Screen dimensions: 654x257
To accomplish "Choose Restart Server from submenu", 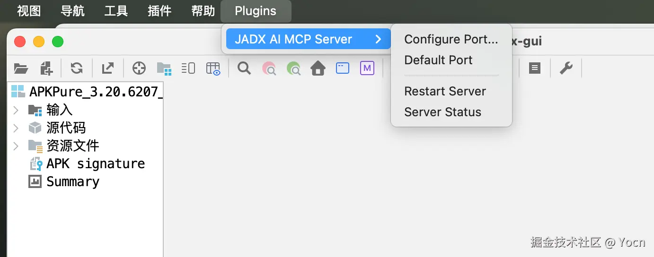I will coord(445,91).
